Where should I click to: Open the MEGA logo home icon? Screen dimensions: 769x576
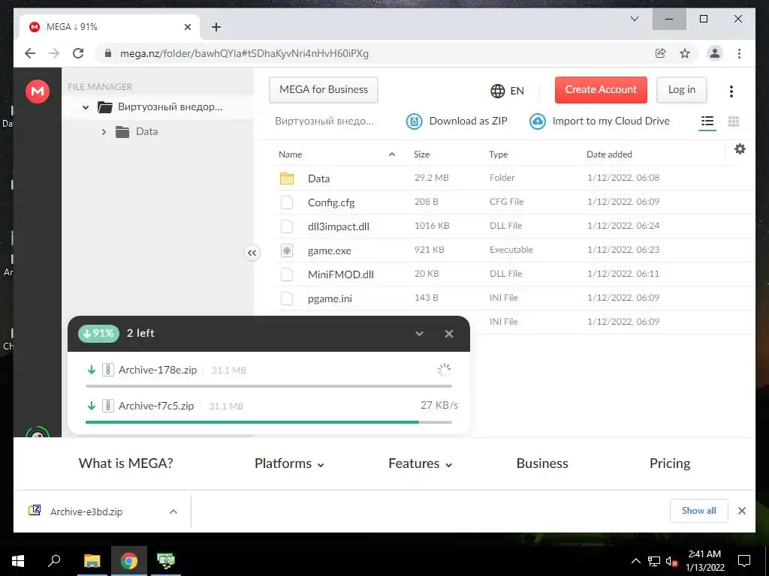[38, 91]
